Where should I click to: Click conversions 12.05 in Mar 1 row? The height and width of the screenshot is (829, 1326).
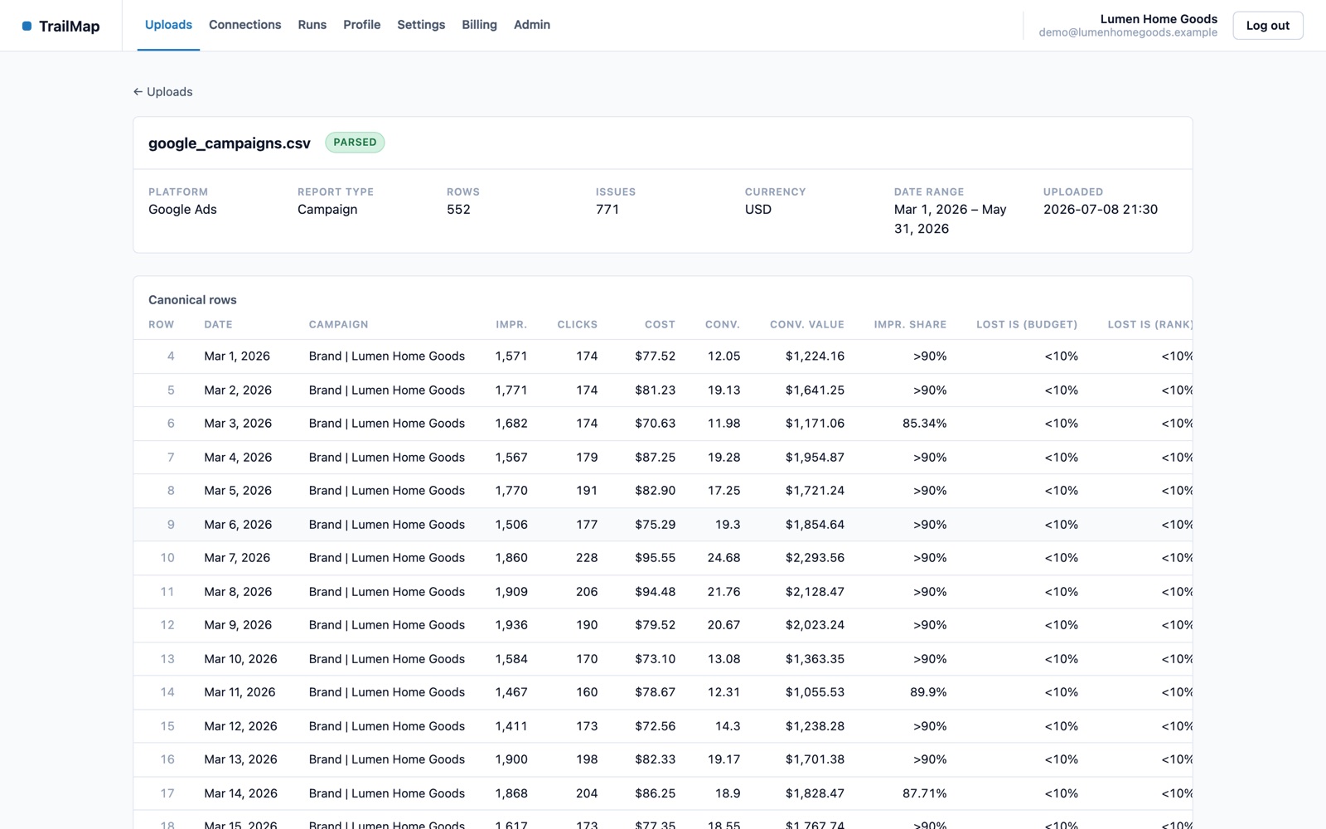723,356
